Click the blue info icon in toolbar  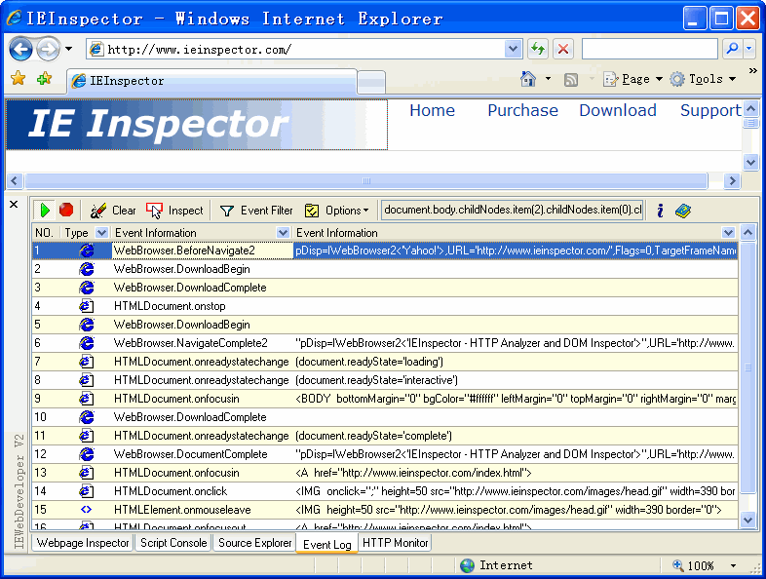pos(660,210)
